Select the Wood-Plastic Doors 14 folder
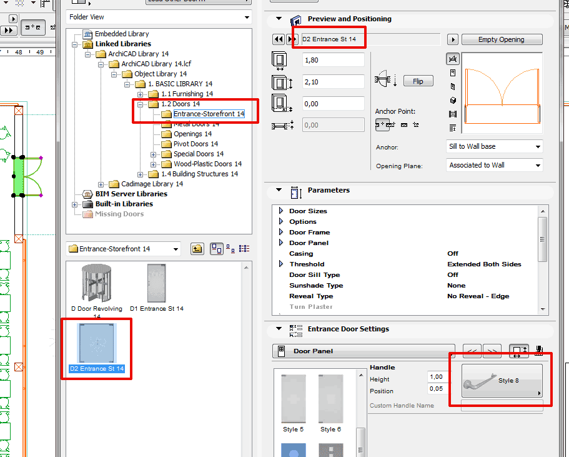 click(x=207, y=164)
